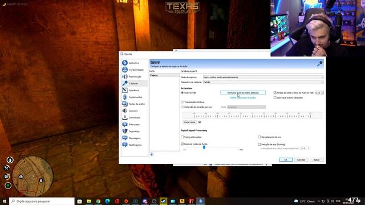Add a new capture profile with plus
365x205 pixels.
pos(152,154)
